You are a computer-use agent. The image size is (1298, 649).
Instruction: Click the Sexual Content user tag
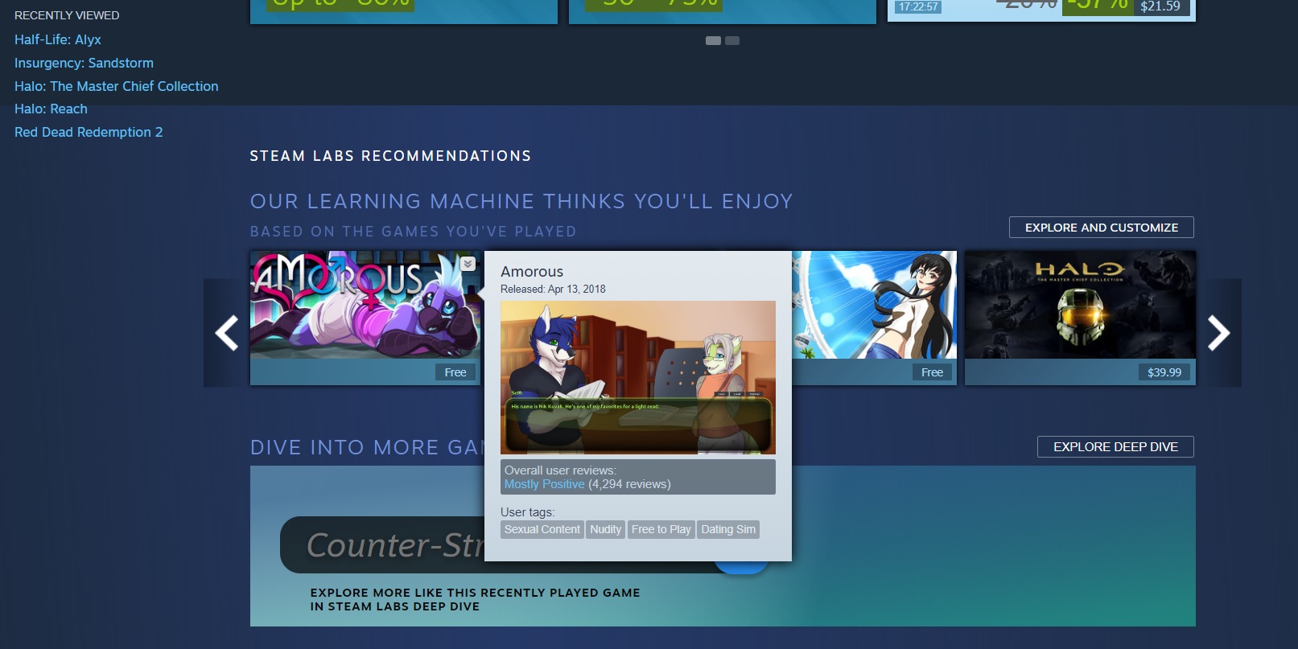[x=542, y=529]
